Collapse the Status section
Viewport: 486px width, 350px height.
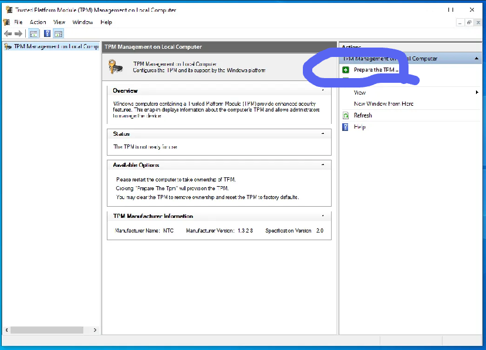pyautogui.click(x=323, y=134)
